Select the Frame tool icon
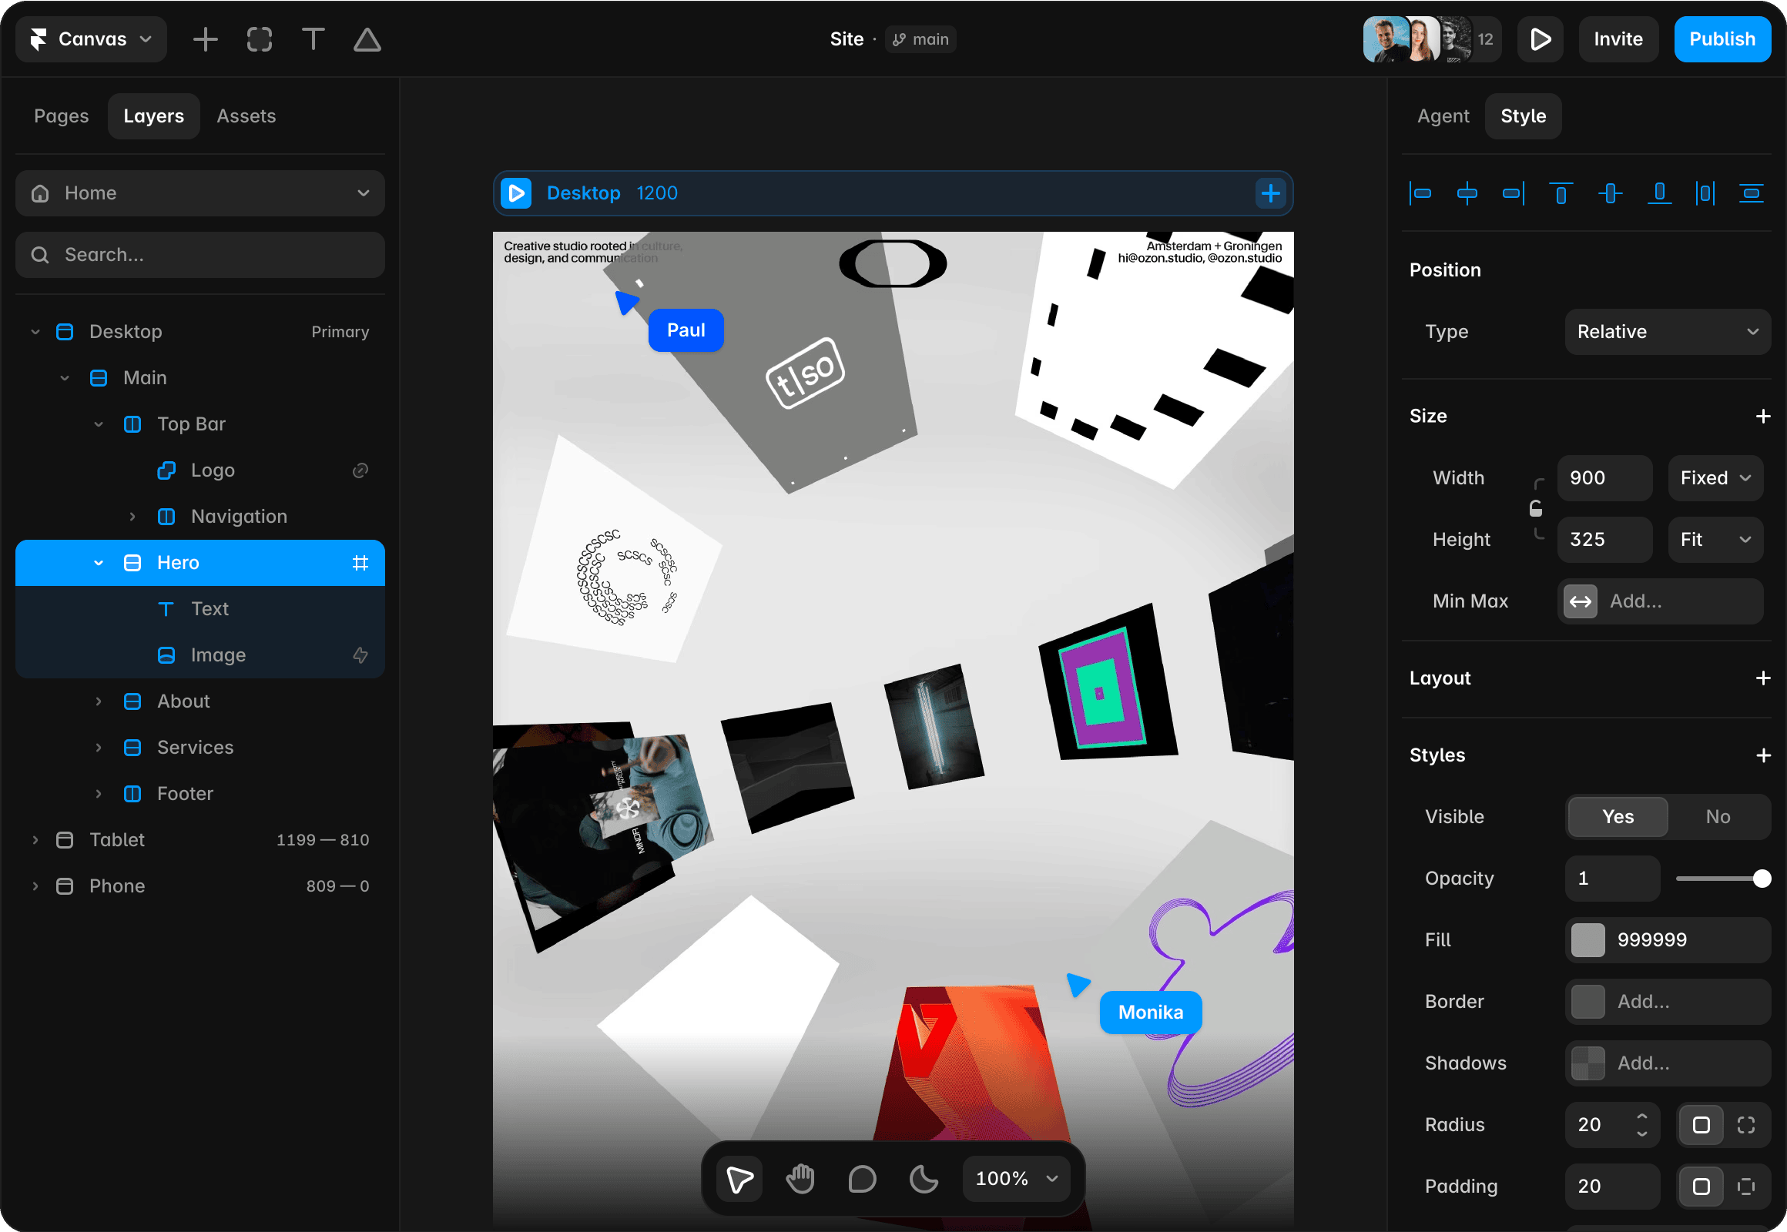The width and height of the screenshot is (1787, 1232). (x=260, y=39)
